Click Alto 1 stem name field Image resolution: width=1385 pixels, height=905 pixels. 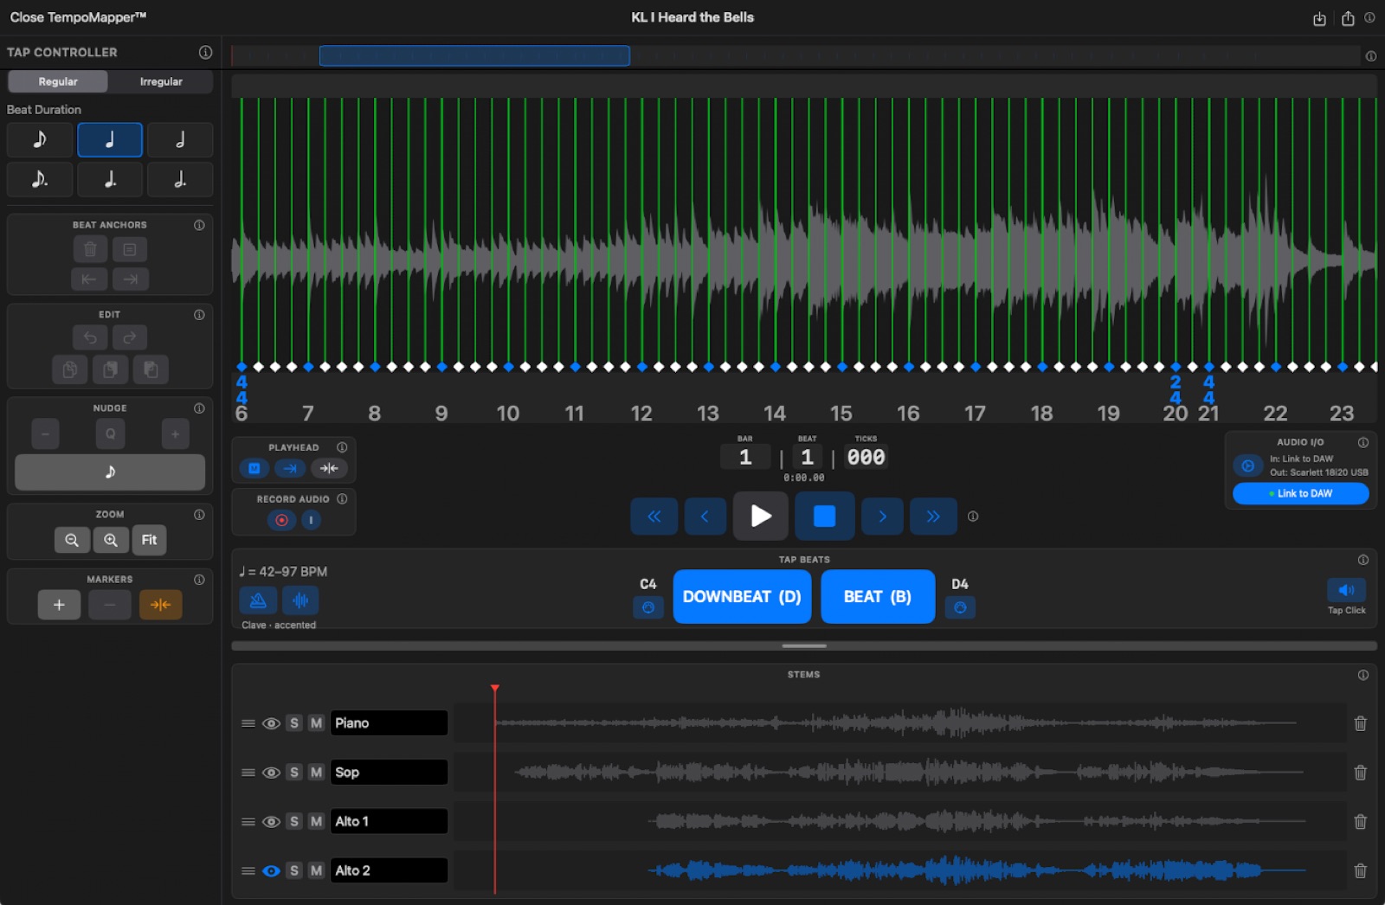pyautogui.click(x=389, y=822)
